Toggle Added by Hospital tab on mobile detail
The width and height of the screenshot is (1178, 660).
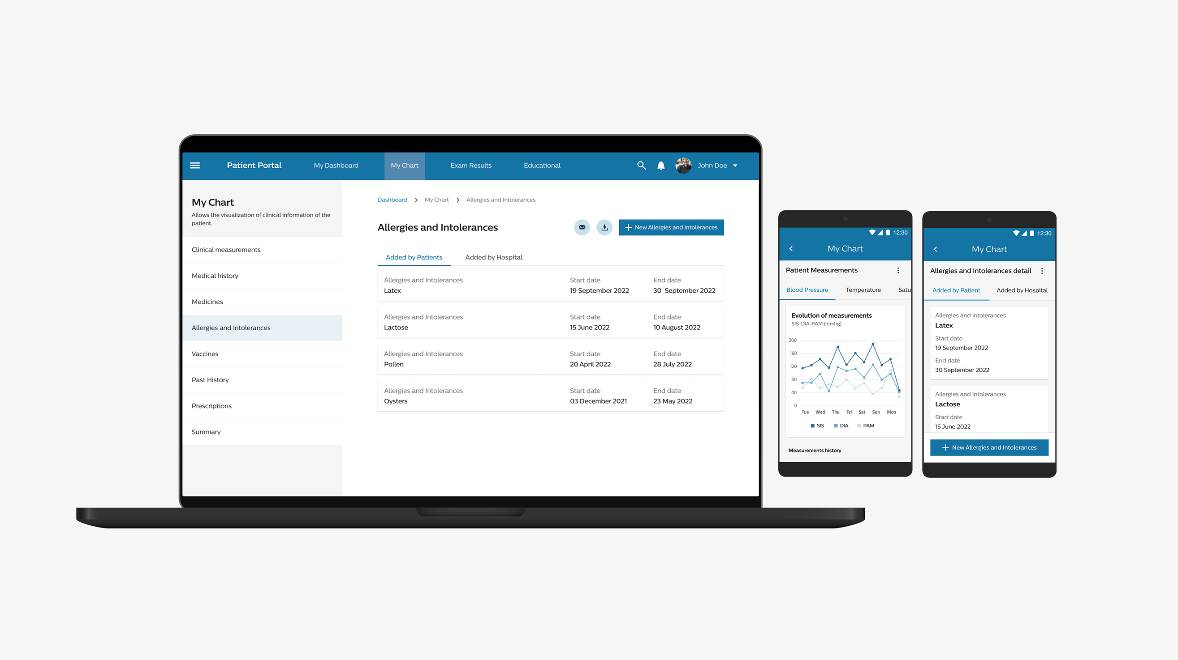point(1022,290)
